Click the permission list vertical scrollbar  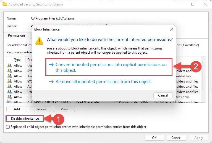203,75
